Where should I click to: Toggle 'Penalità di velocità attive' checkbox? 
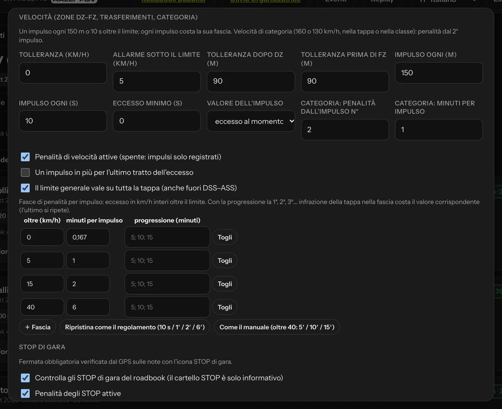[25, 157]
